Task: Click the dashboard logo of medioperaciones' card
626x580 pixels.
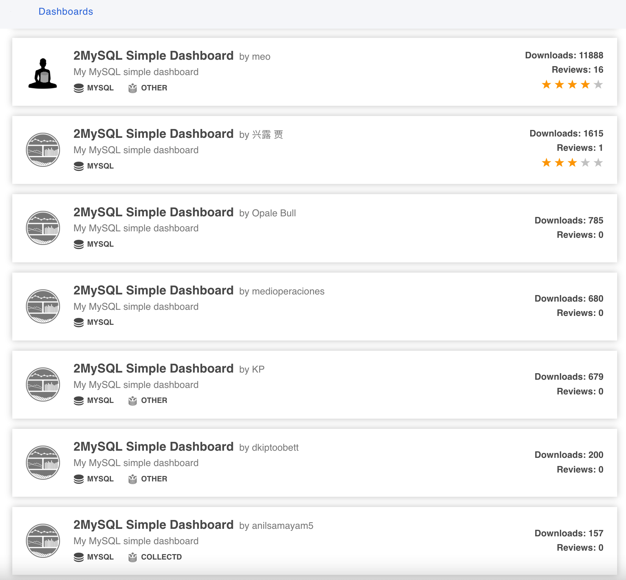Action: (x=43, y=306)
